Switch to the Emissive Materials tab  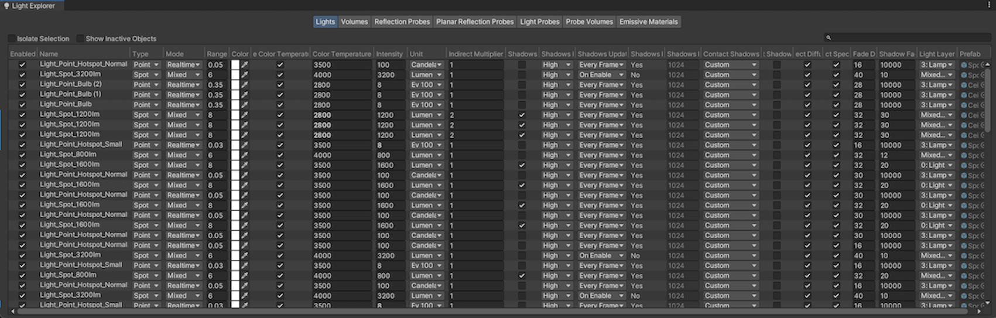(648, 22)
